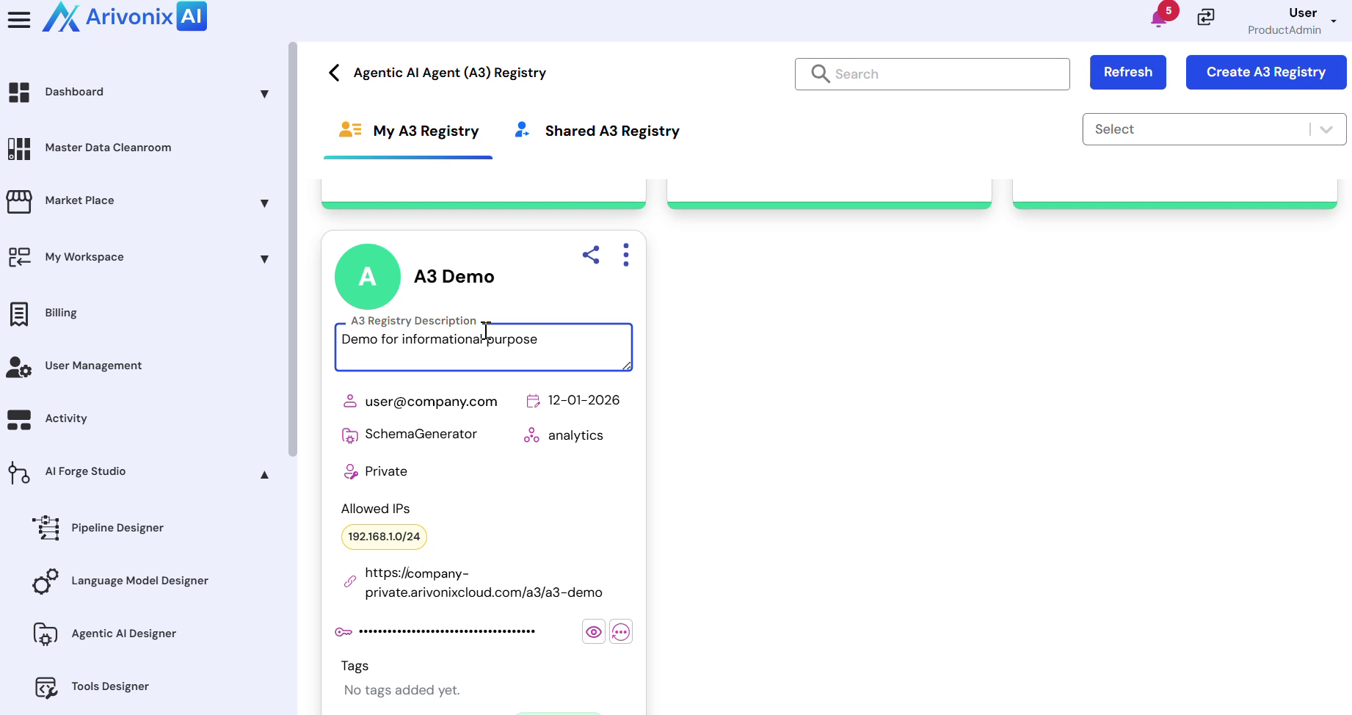Click the switch workspace icon in header
1352x715 pixels.
coord(1206,18)
